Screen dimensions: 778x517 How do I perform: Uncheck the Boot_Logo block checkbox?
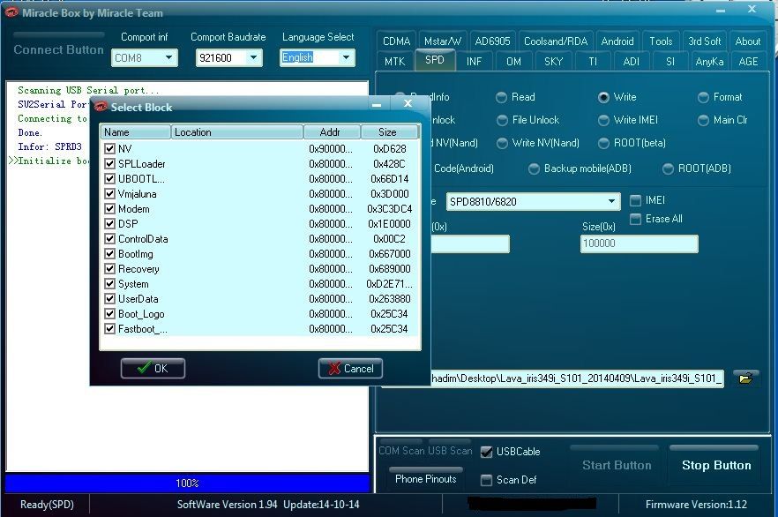pos(109,314)
